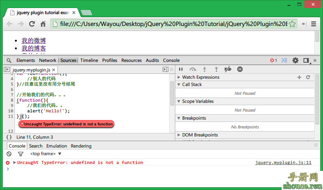Pretty print code with curly braces icon

click(9, 137)
